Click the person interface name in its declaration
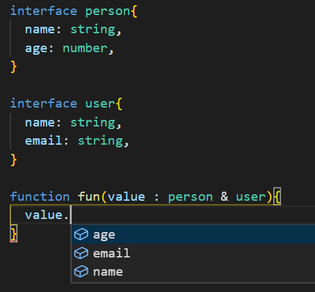Screen dimensions: 315x292 [108, 11]
